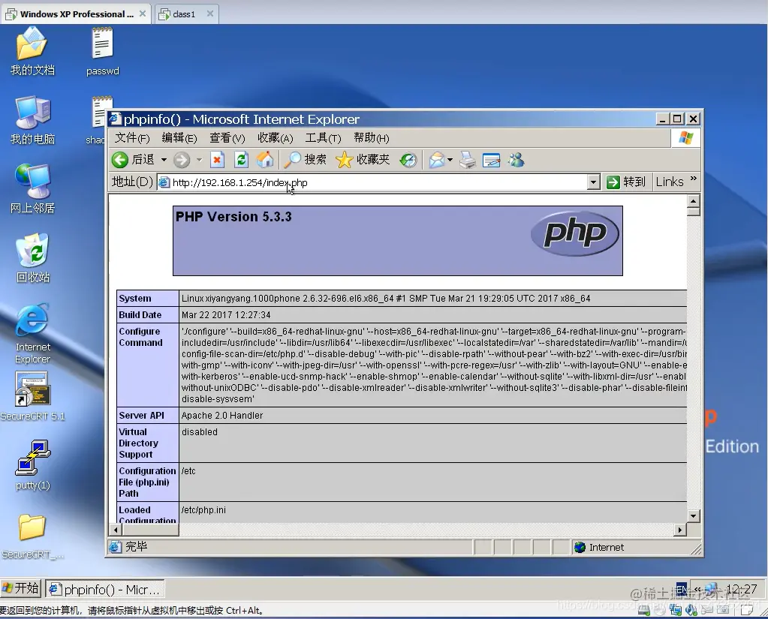Open the 编辑(E) menu
Image resolution: width=768 pixels, height=619 pixels.
click(x=179, y=139)
